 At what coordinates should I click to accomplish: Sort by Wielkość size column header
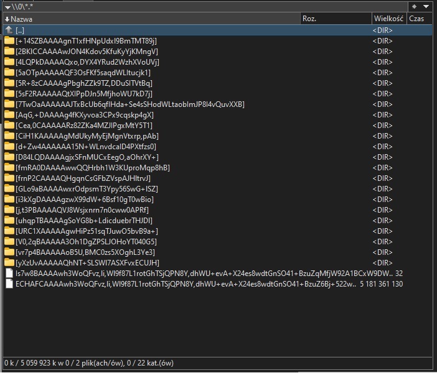click(388, 19)
